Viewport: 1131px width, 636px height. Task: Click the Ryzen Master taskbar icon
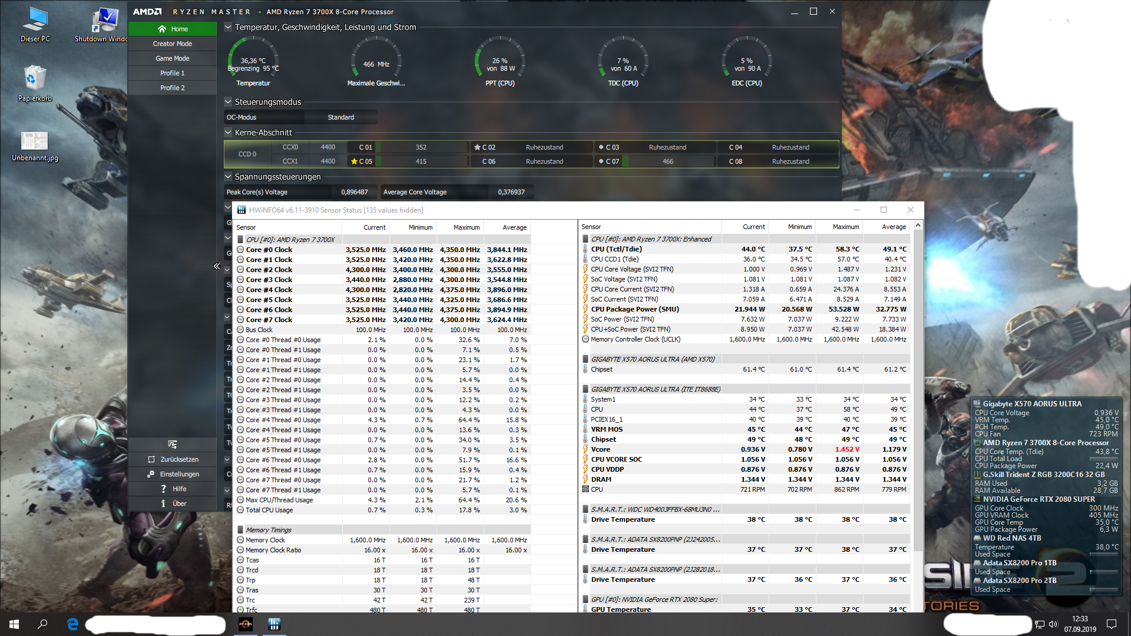click(x=246, y=624)
